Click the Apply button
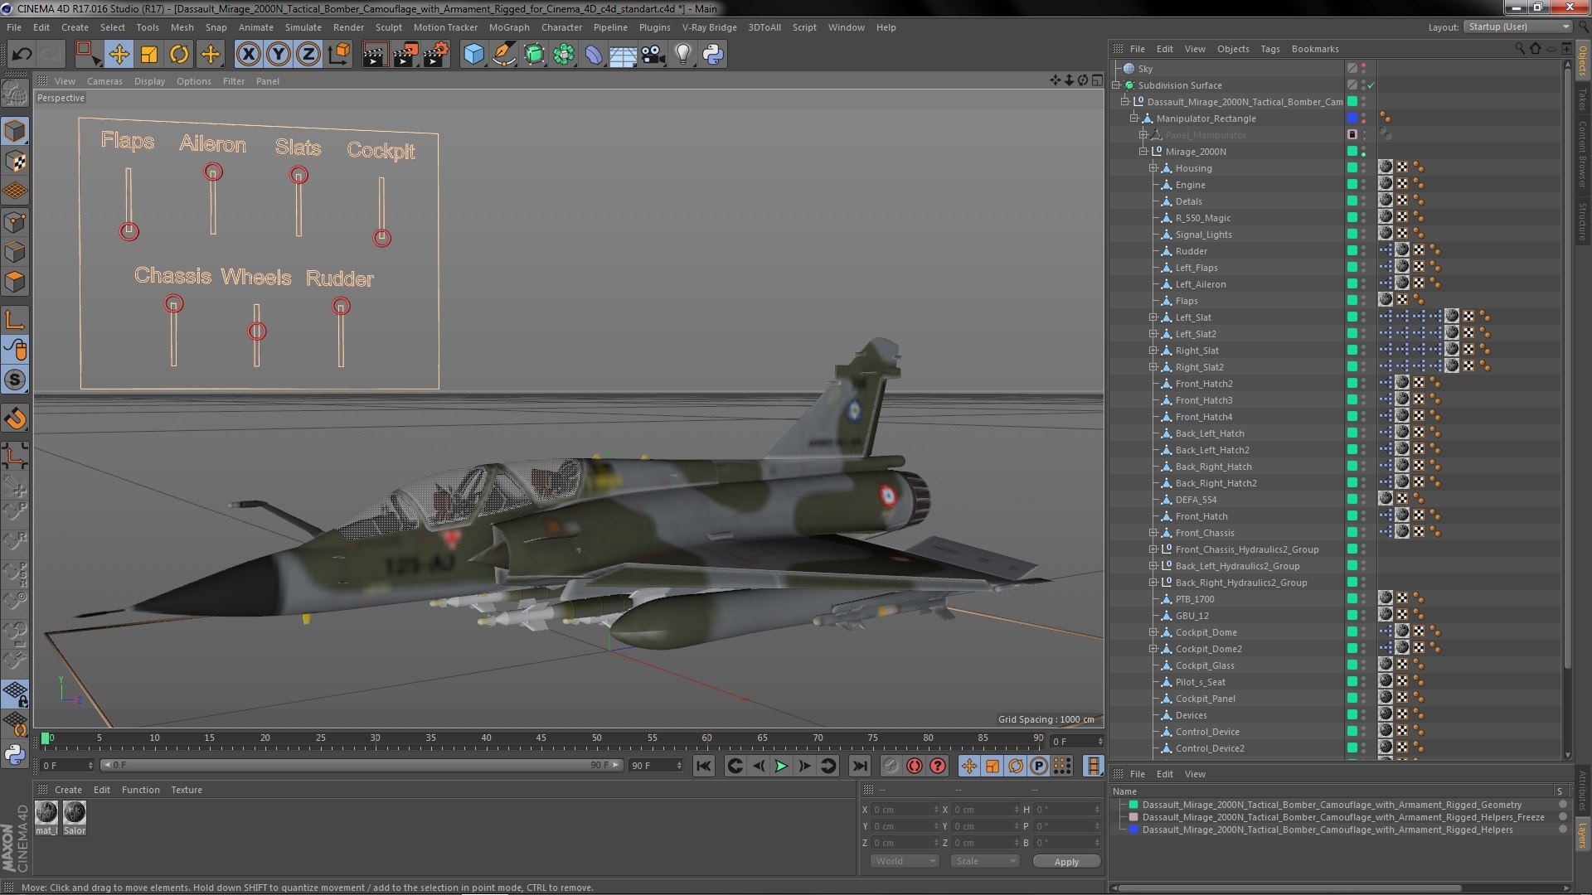The image size is (1592, 895). click(1066, 862)
